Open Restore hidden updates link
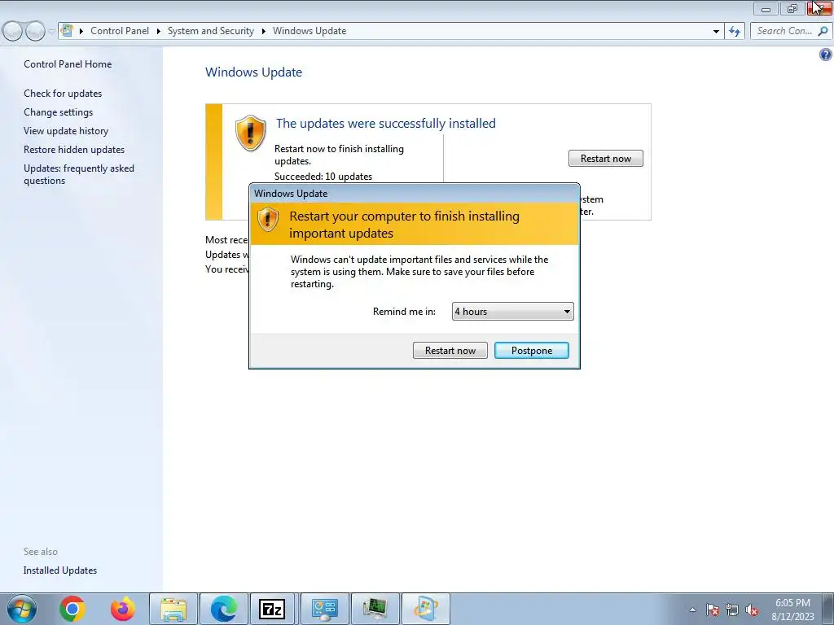Image resolution: width=834 pixels, height=625 pixels. click(74, 150)
